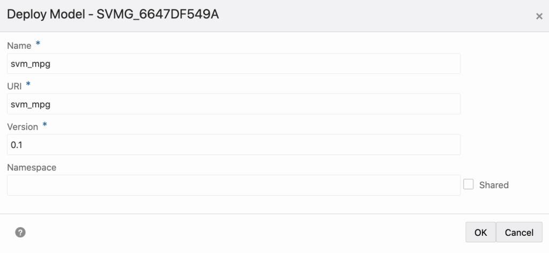Click the 0.1 value in Version field
The height and width of the screenshot is (253, 549).
[17, 145]
